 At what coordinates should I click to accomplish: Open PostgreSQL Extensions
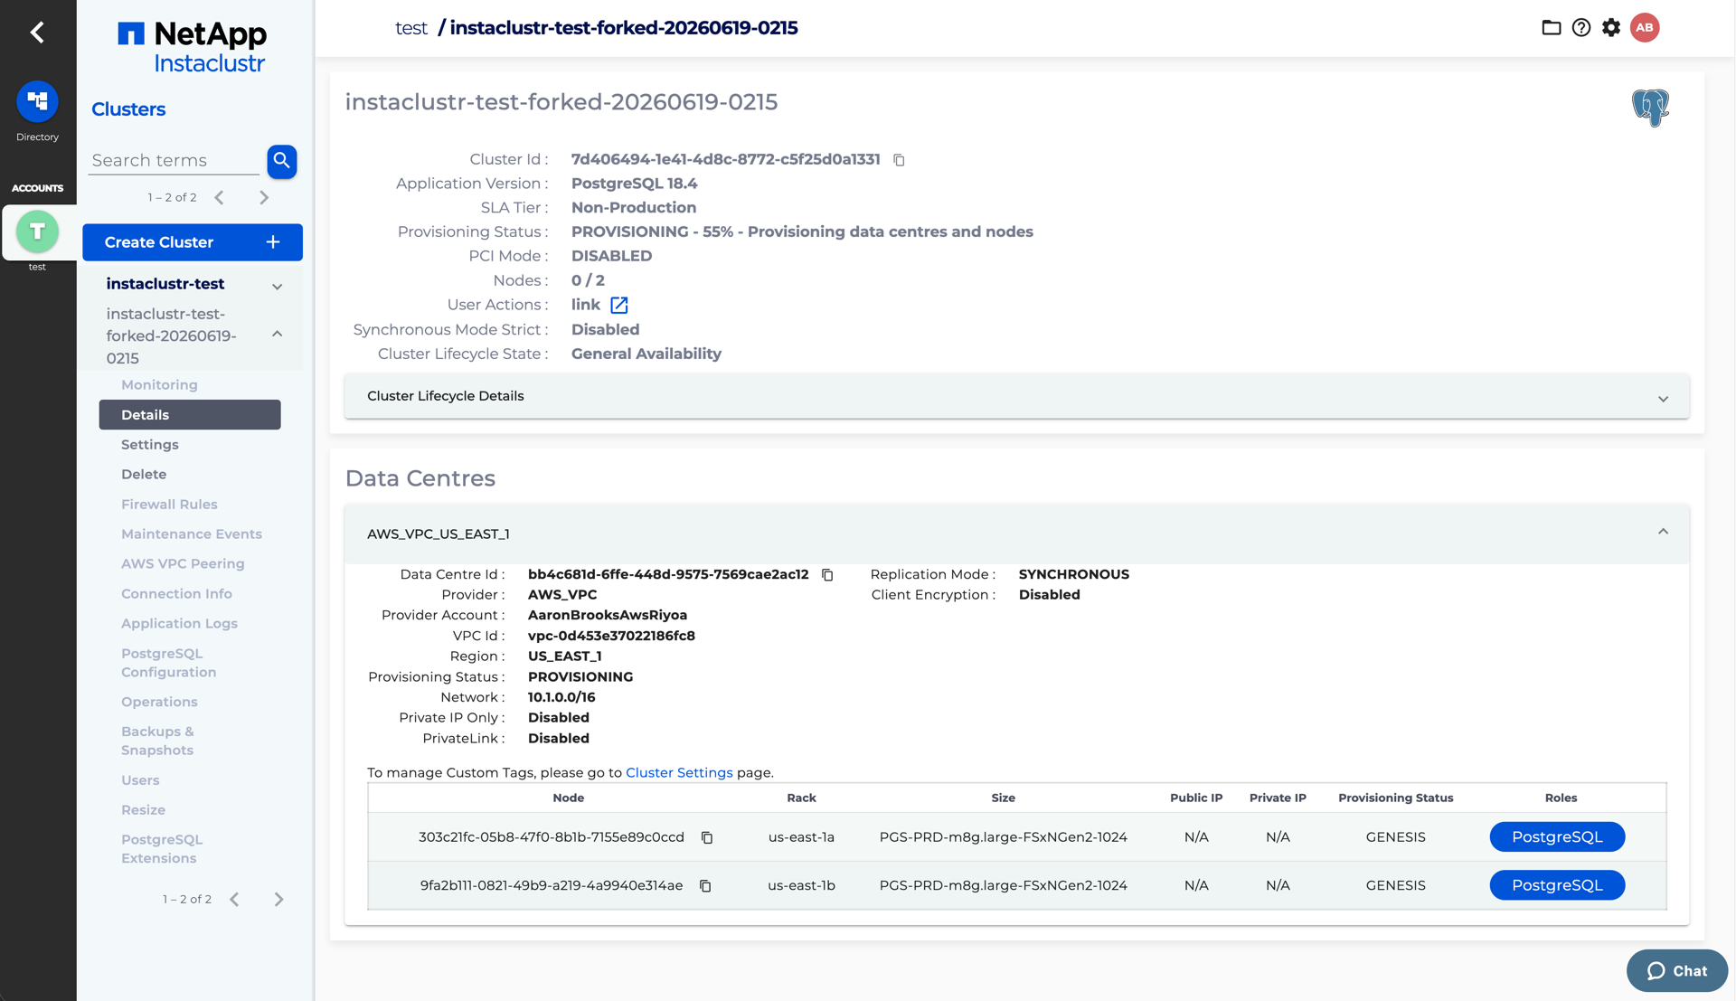[x=162, y=849]
